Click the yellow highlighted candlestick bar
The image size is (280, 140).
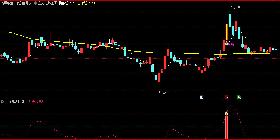click(227, 32)
